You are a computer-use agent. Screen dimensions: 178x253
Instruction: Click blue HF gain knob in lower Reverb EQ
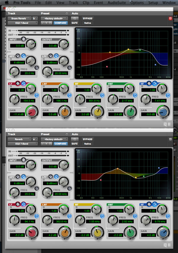click(163, 233)
